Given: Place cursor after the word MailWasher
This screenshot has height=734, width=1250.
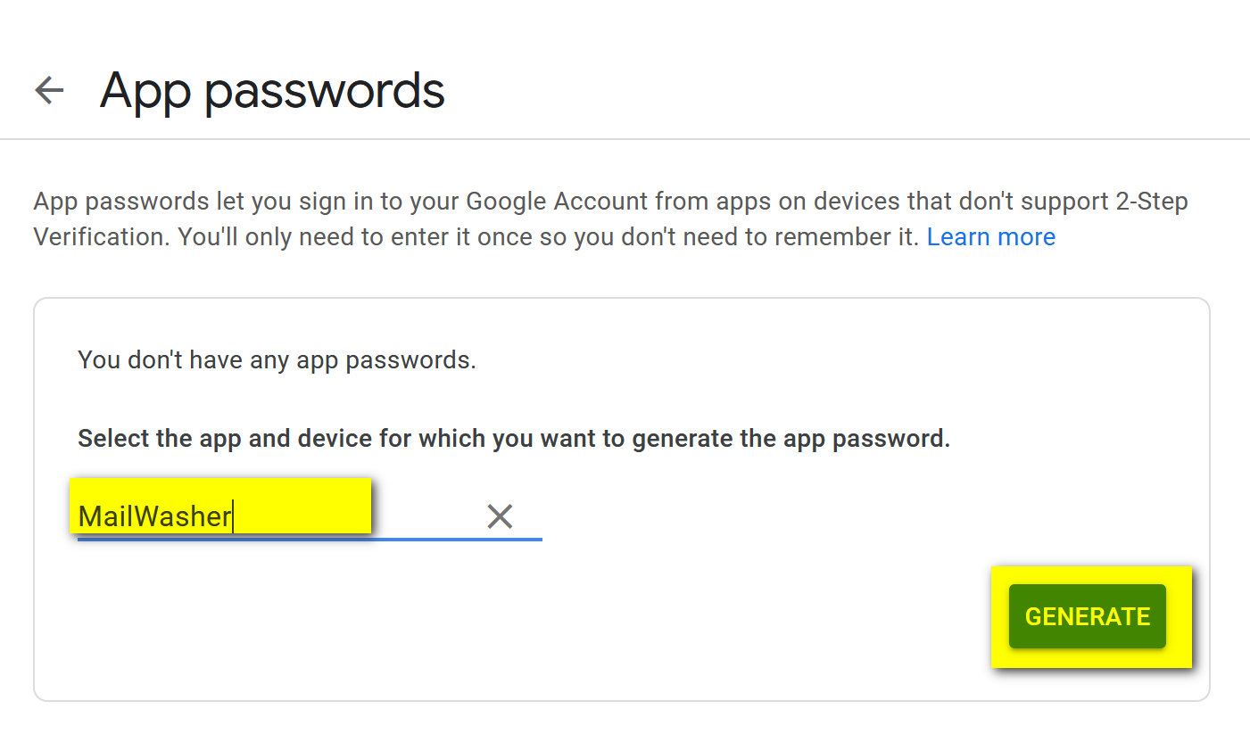Looking at the screenshot, I should pyautogui.click(x=233, y=516).
